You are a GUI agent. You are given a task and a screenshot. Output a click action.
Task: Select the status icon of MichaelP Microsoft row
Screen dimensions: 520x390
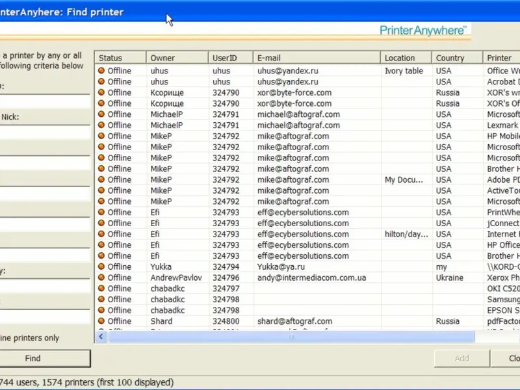101,114
